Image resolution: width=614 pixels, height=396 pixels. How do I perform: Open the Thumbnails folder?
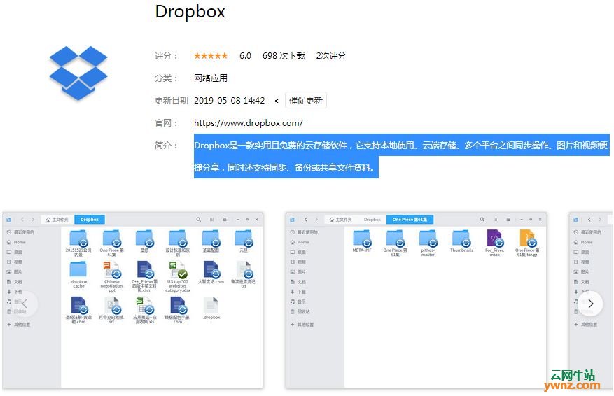pyautogui.click(x=461, y=241)
